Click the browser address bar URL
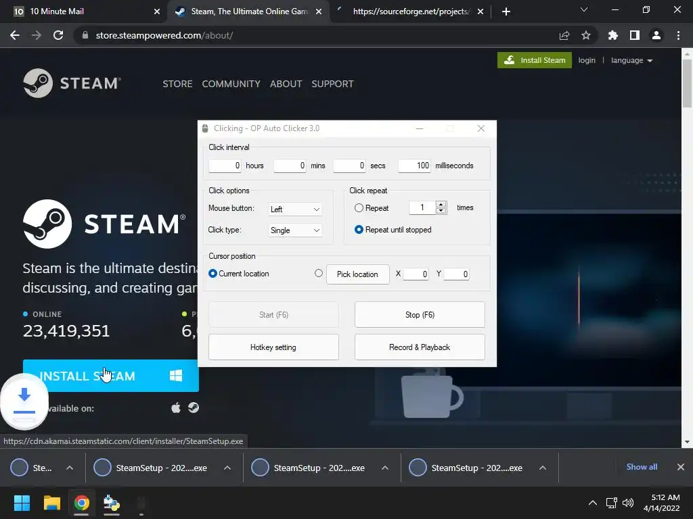 click(x=164, y=35)
